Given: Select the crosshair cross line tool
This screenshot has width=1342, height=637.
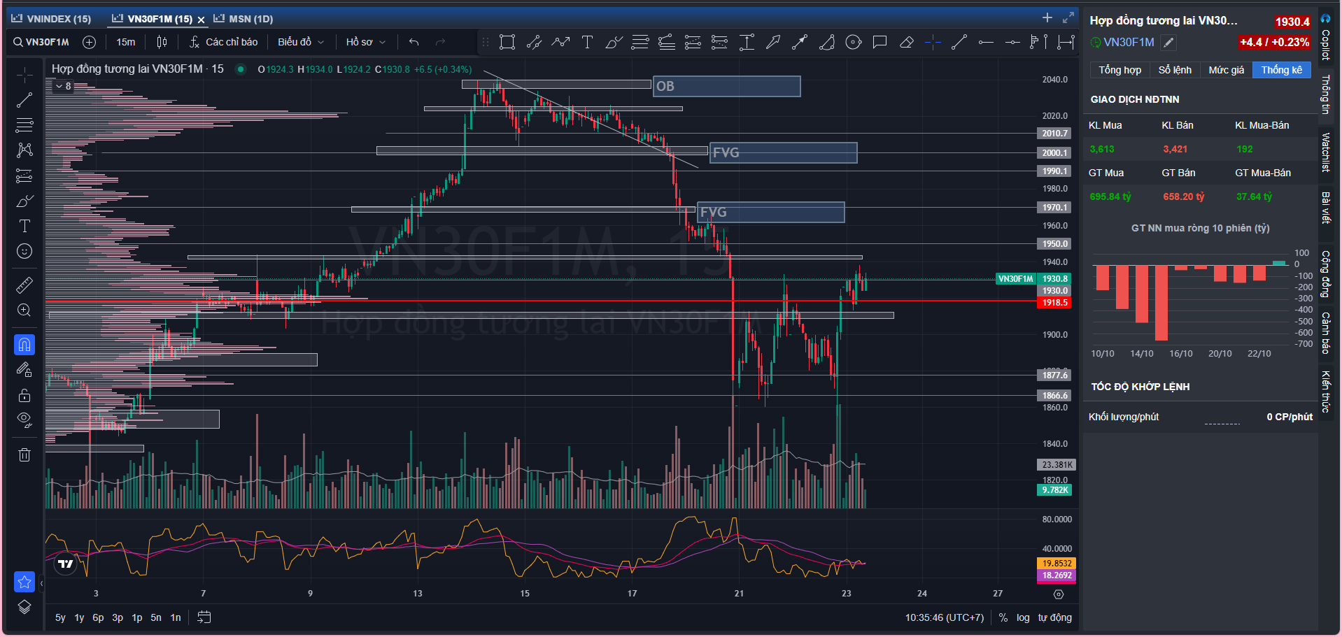Looking at the screenshot, I should 933,43.
